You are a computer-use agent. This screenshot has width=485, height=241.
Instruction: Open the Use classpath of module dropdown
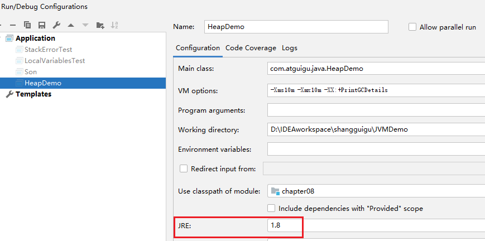[376, 191]
